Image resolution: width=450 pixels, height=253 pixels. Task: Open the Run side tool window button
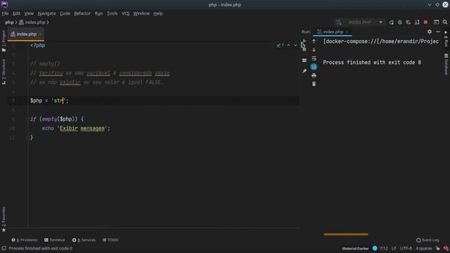coord(446,39)
